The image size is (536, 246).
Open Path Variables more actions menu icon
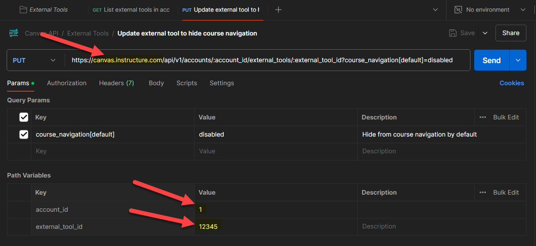pos(483,193)
